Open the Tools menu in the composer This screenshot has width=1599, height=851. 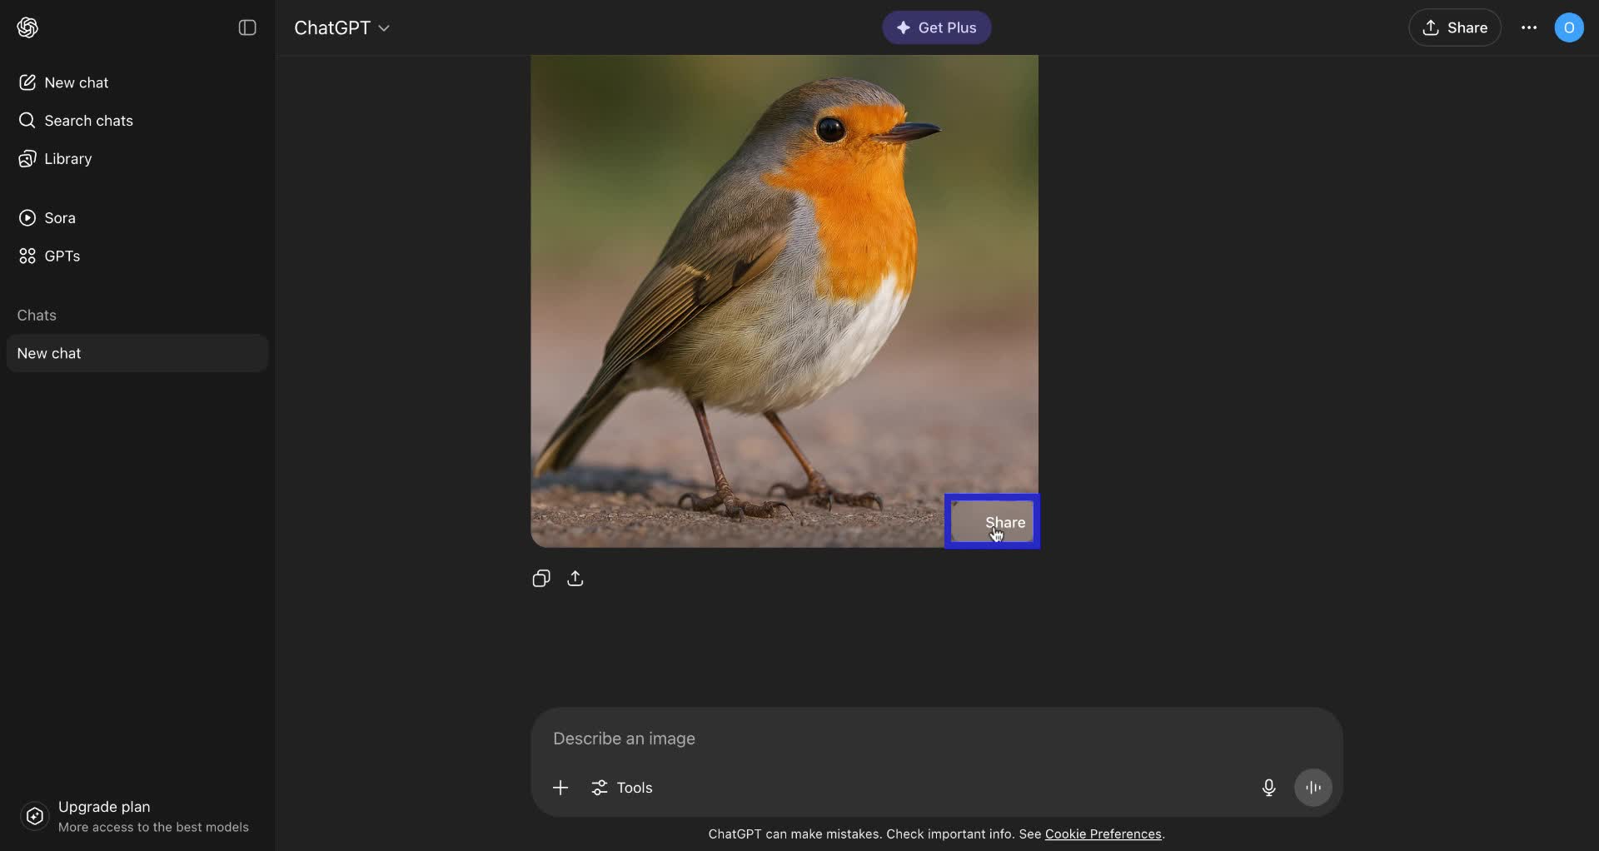tap(621, 787)
